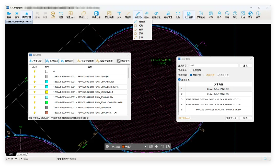
Task: Switch to the Layout1 tab
Action: (22, 155)
